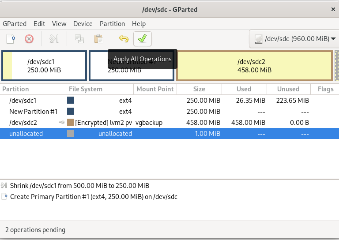The image size is (339, 240).
Task: Select the /dev/sdc2 block in disk map
Action: click(254, 66)
